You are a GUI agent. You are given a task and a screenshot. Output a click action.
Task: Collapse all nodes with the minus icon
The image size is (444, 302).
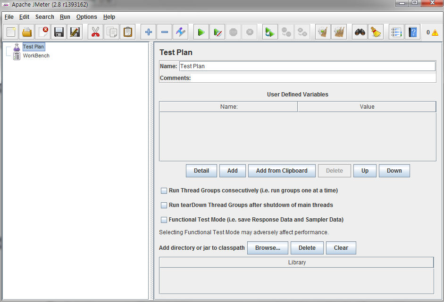click(165, 32)
